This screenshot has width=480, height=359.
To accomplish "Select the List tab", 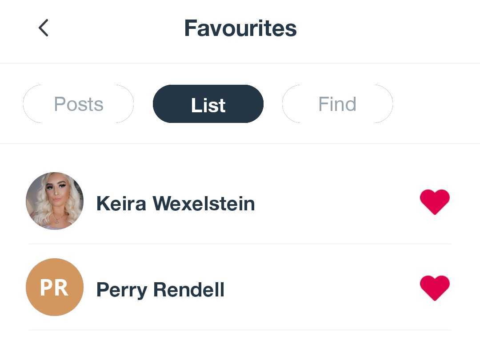I will [208, 104].
